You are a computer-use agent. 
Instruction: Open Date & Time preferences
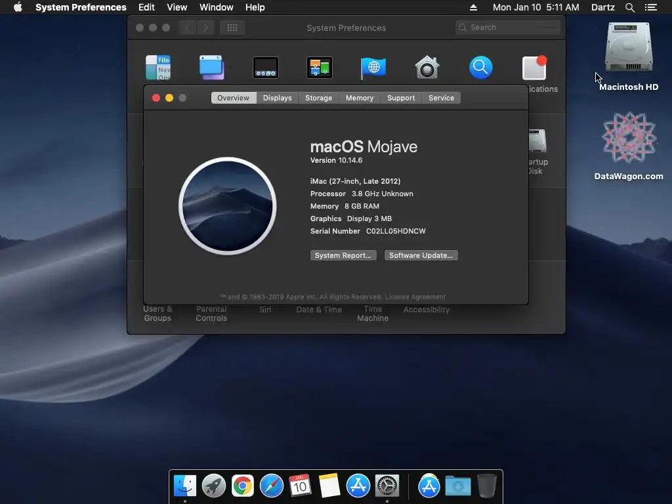pyautogui.click(x=319, y=310)
